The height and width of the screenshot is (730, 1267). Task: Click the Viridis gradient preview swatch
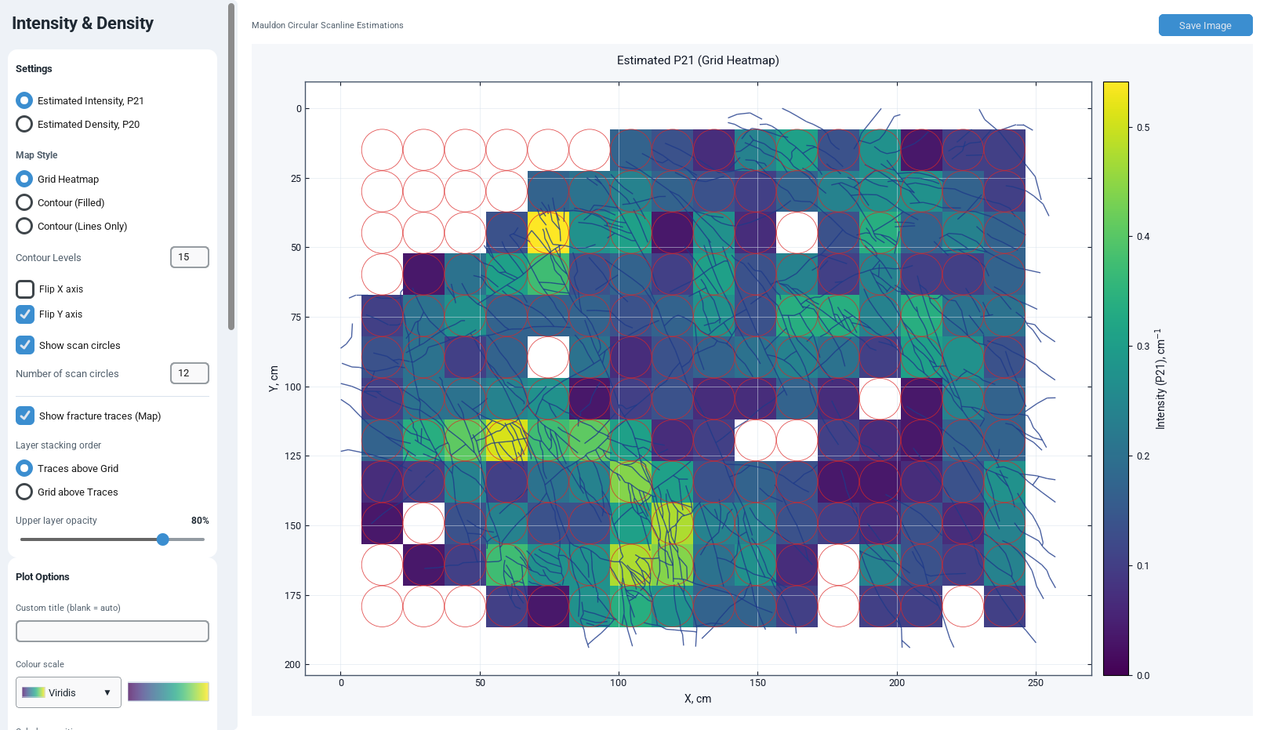[169, 692]
